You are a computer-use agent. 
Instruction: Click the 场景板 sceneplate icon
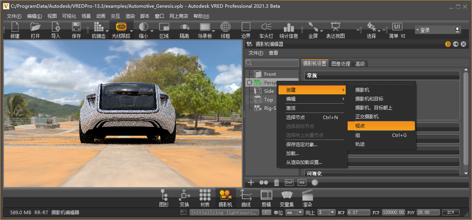pos(205,27)
